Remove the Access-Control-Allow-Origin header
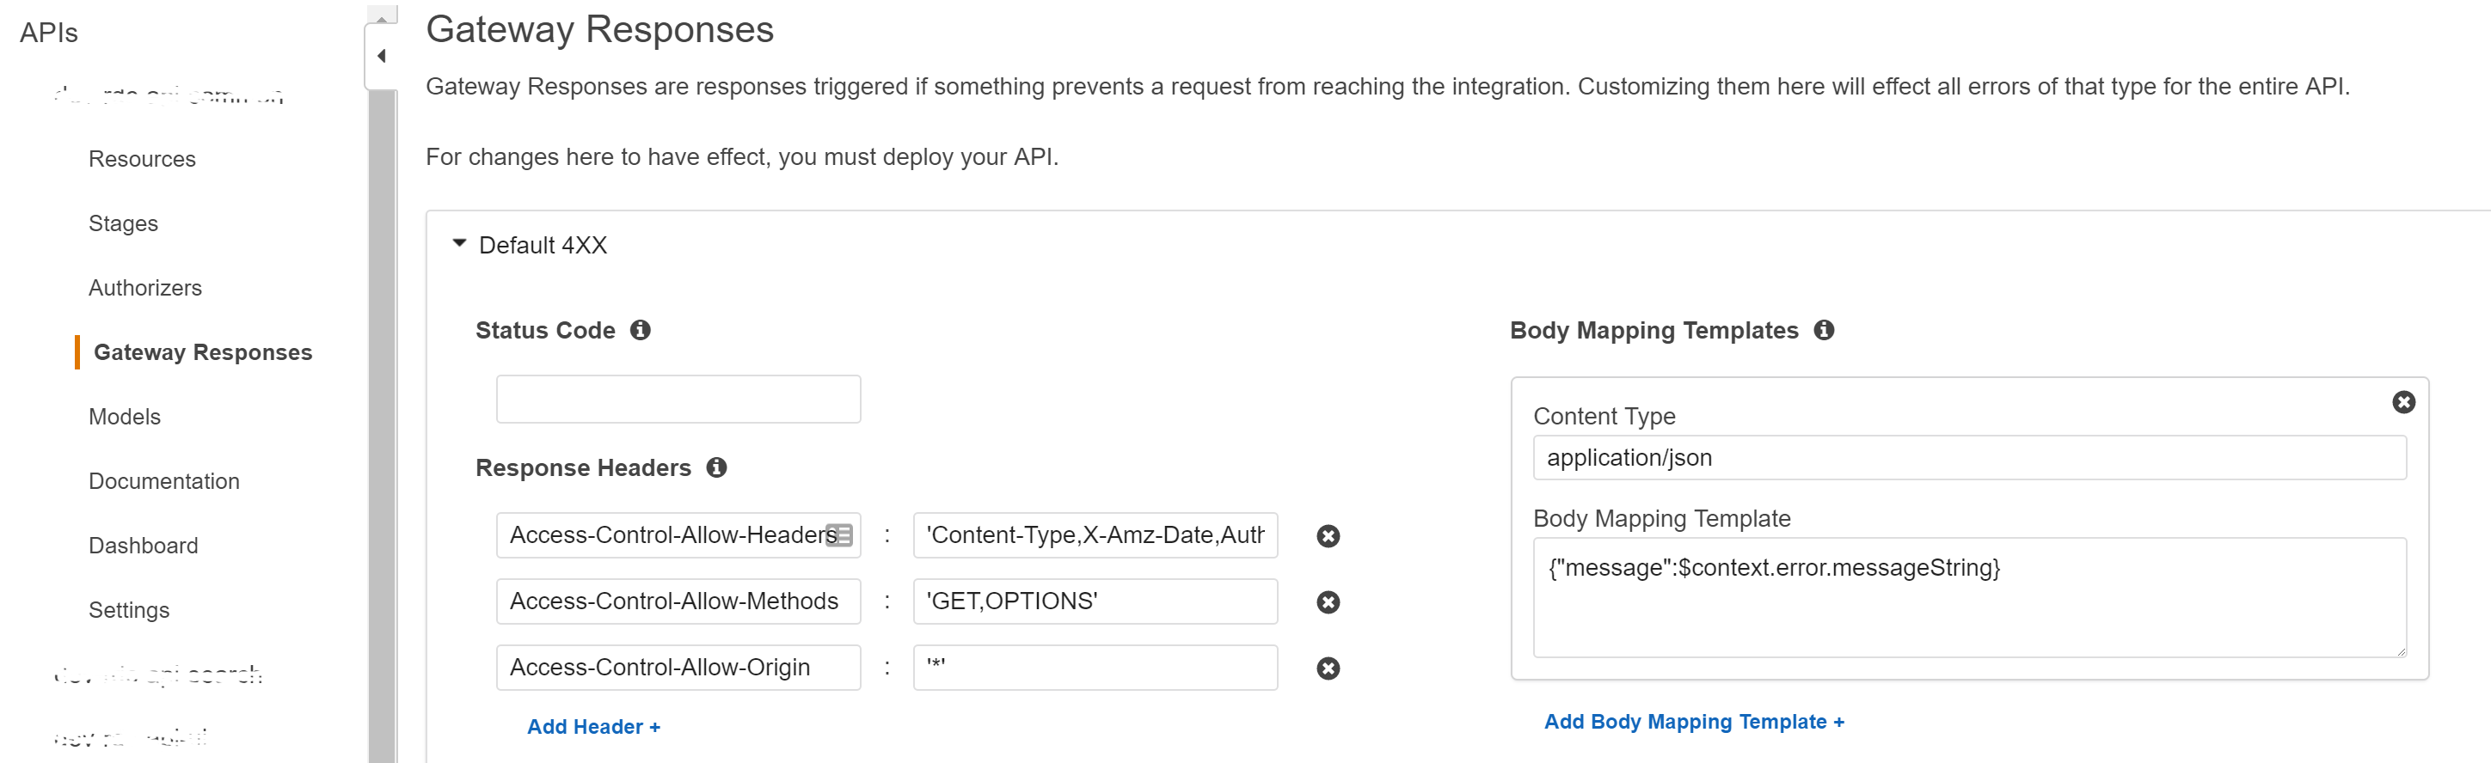 (x=1328, y=668)
